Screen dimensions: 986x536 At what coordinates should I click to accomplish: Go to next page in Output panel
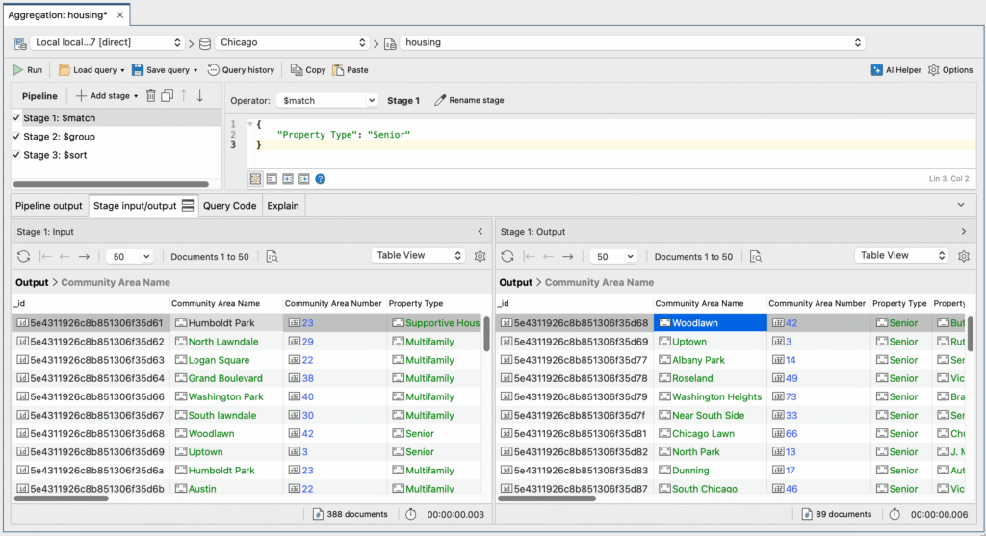point(568,256)
